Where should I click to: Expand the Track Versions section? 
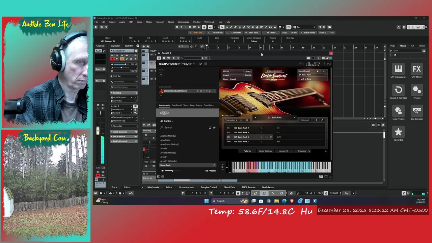pos(124,132)
